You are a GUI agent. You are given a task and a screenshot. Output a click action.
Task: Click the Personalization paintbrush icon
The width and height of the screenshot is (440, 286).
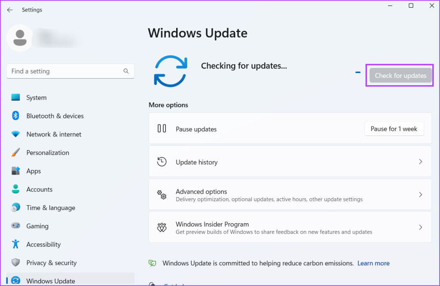pyautogui.click(x=15, y=152)
